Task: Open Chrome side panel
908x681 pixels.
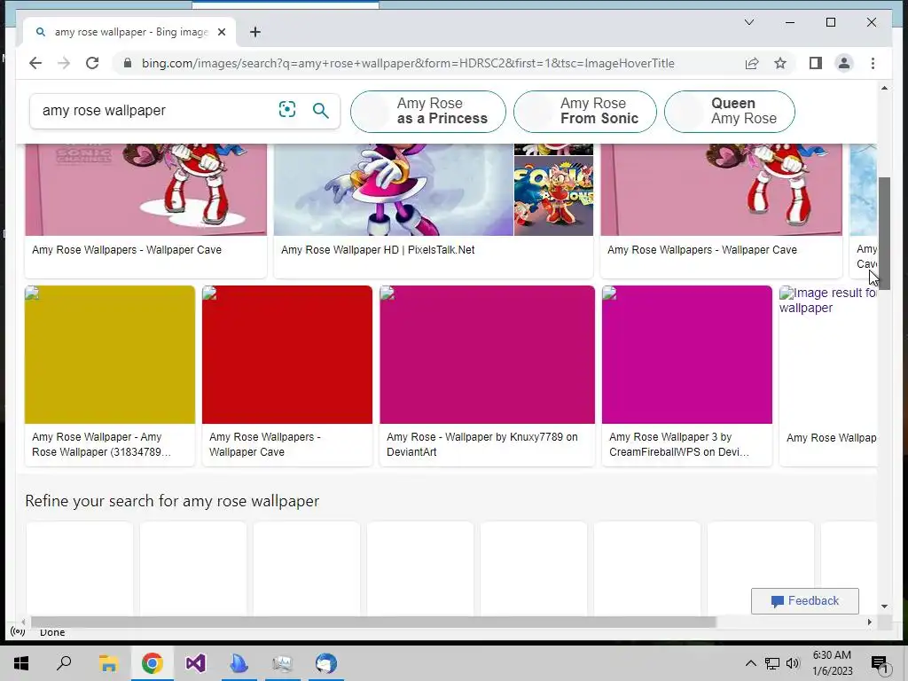Action: [816, 63]
